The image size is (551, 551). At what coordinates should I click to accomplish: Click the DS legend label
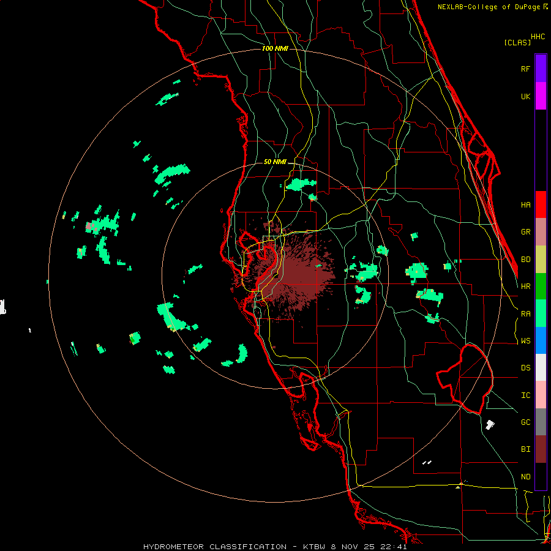[525, 368]
